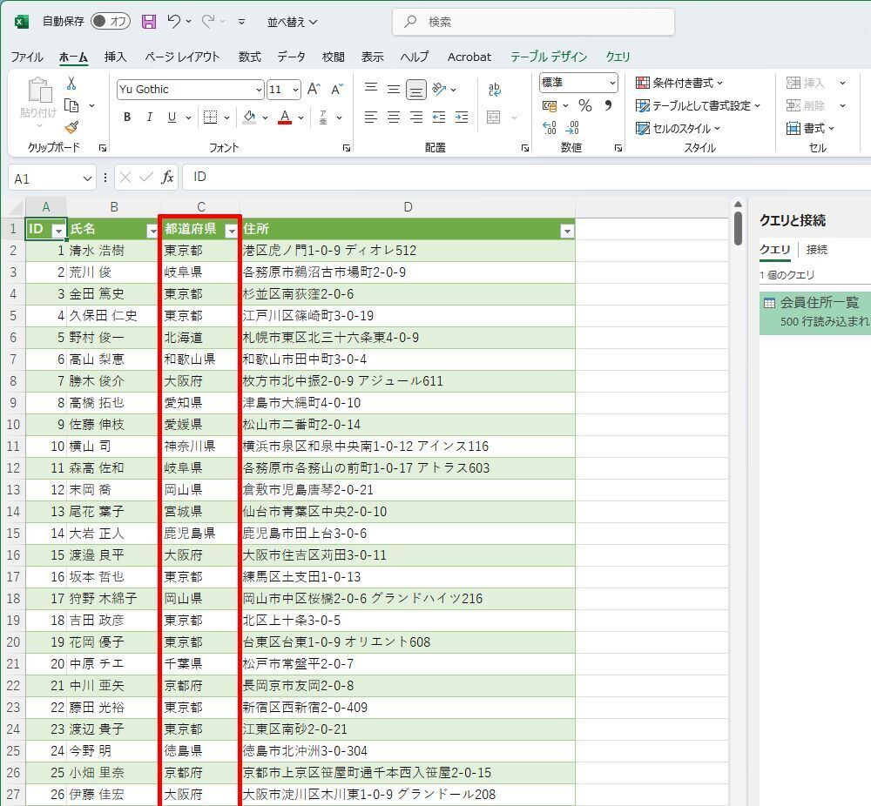Viewport: 871px width, 806px height.
Task: Switch to the ページ レイアウト tab
Action: [182, 57]
